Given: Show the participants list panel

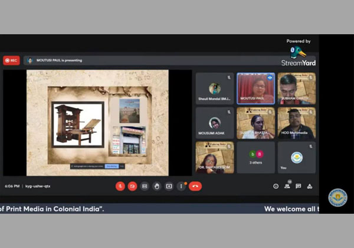Looking at the screenshot, I should pyautogui.click(x=287, y=186).
